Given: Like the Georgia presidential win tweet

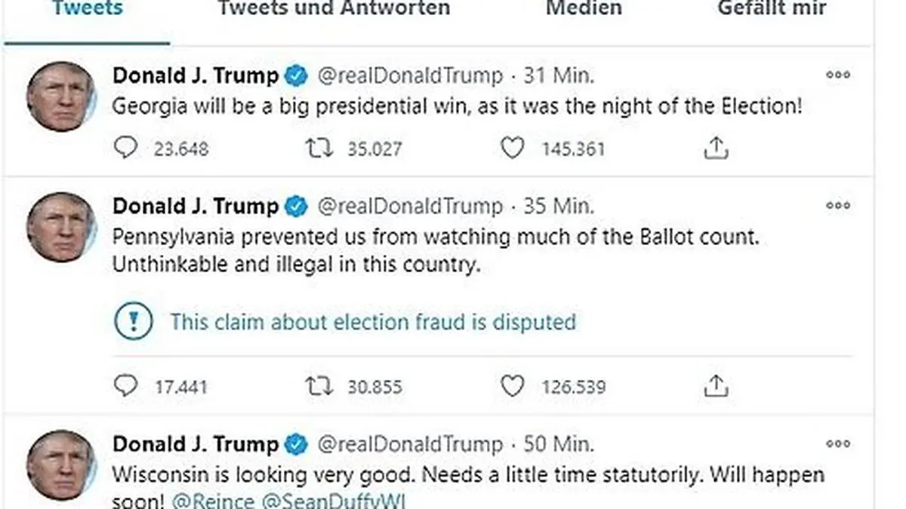Looking at the screenshot, I should point(513,148).
